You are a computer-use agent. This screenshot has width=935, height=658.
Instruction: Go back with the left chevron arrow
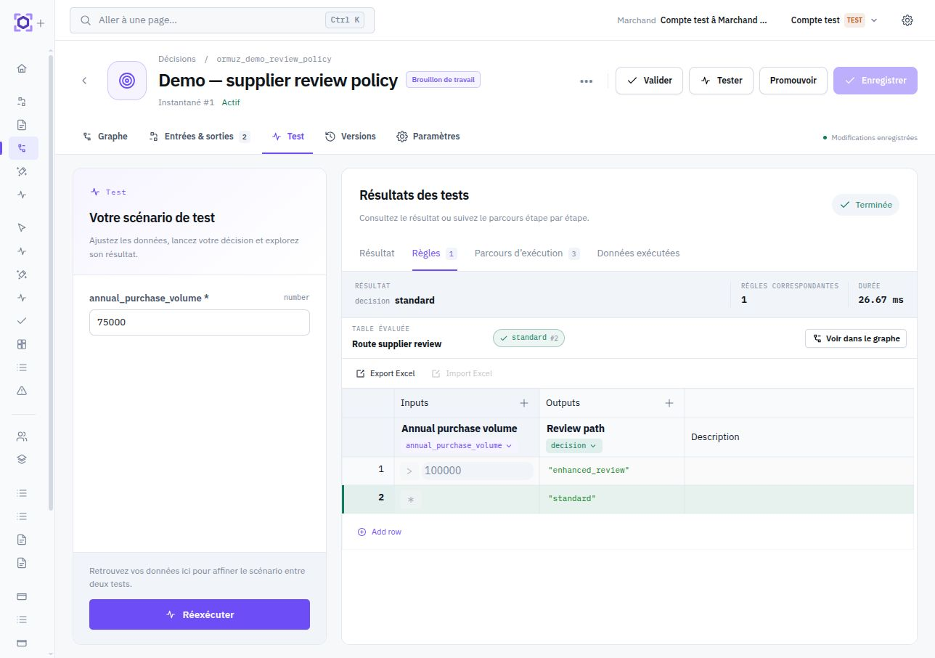point(84,81)
